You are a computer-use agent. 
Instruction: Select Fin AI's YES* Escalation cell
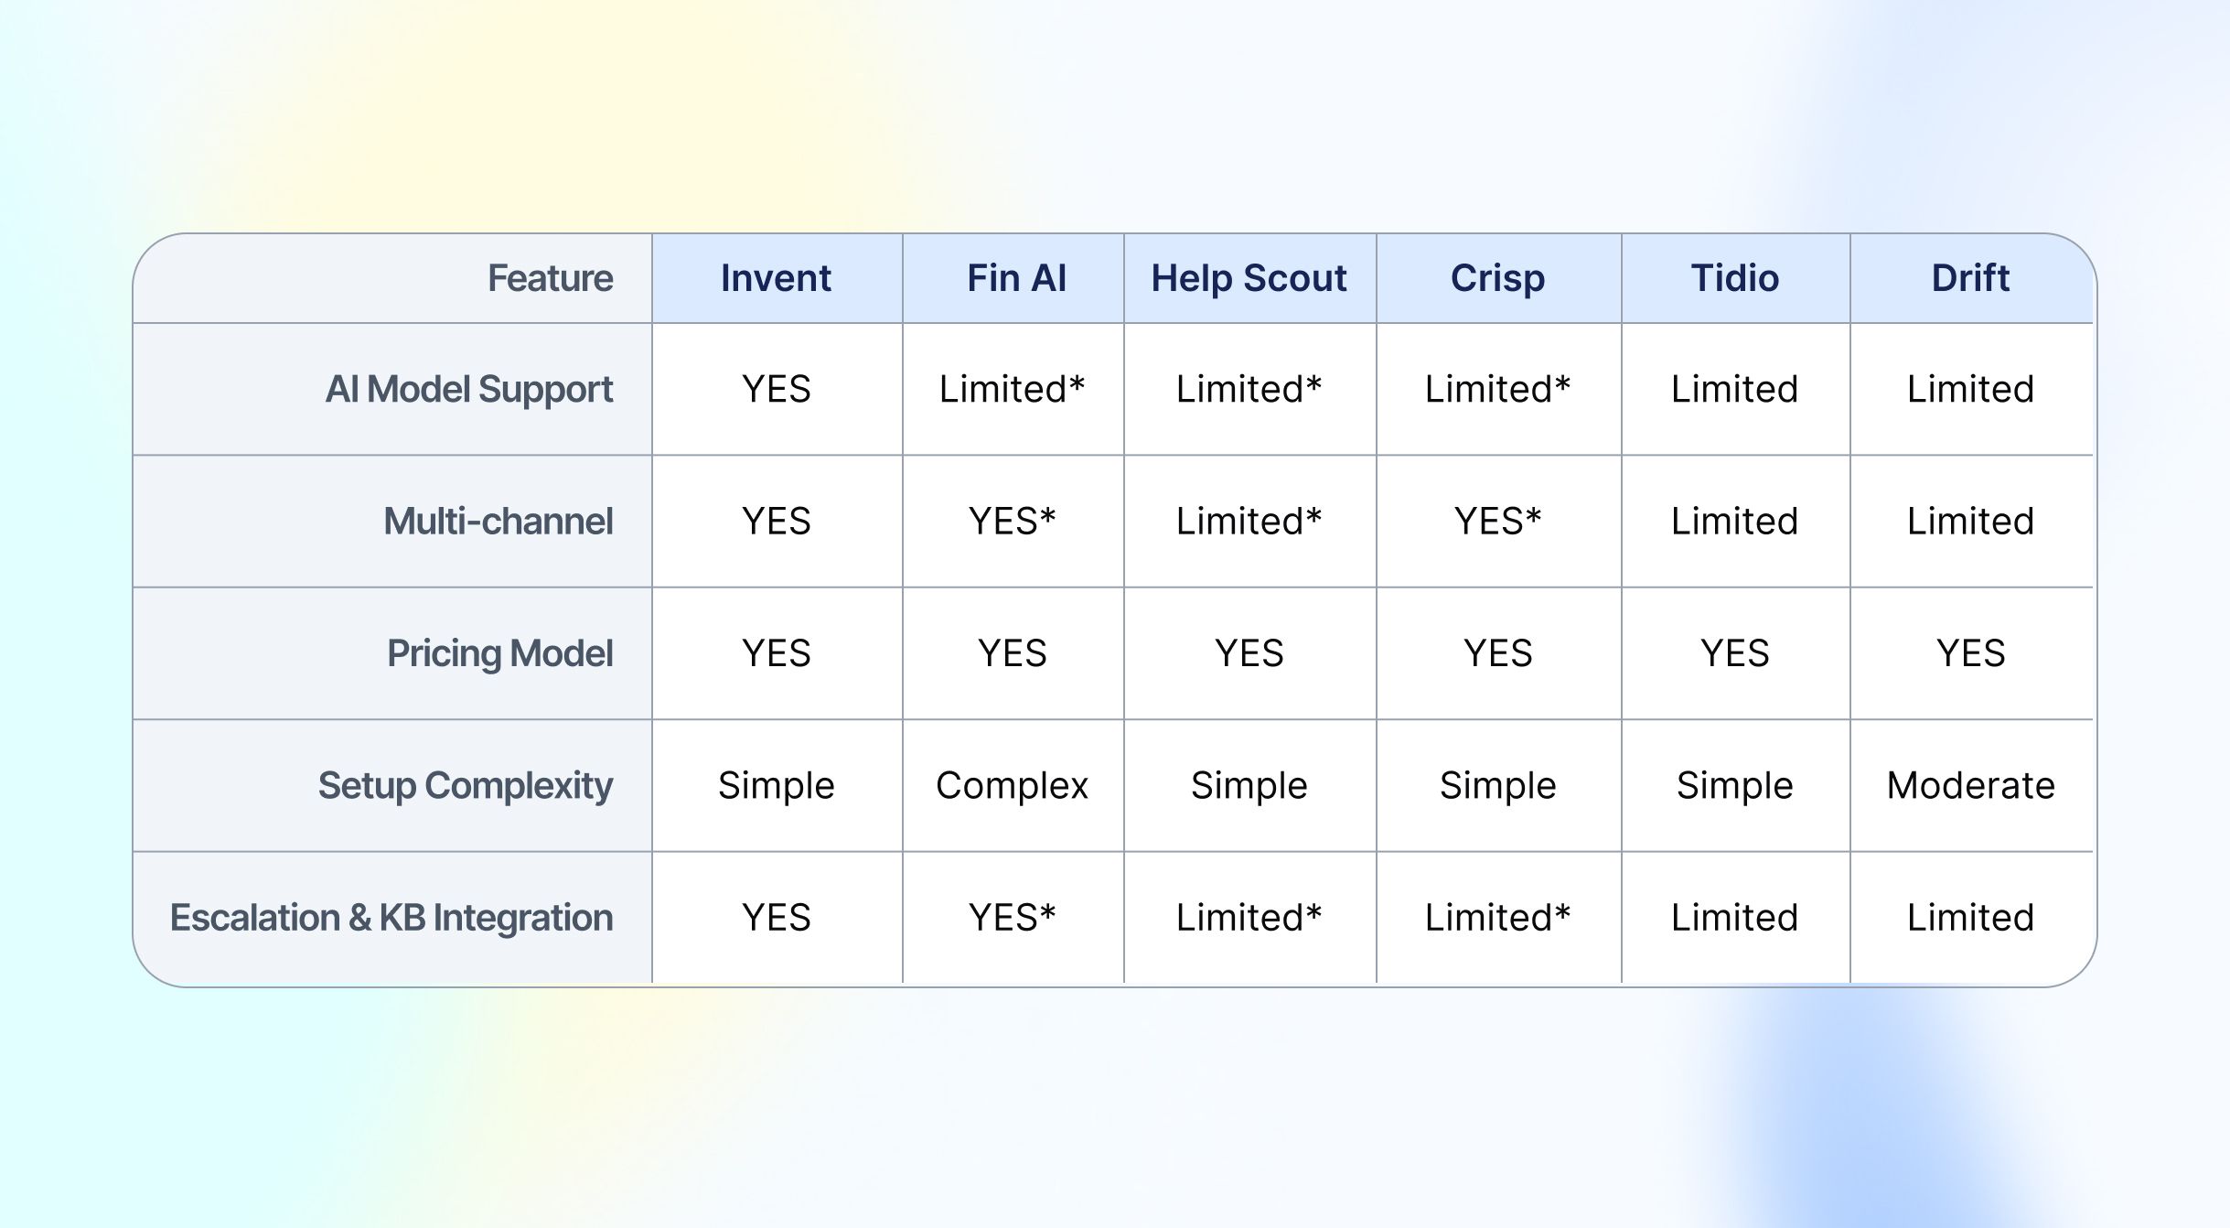(x=1012, y=918)
